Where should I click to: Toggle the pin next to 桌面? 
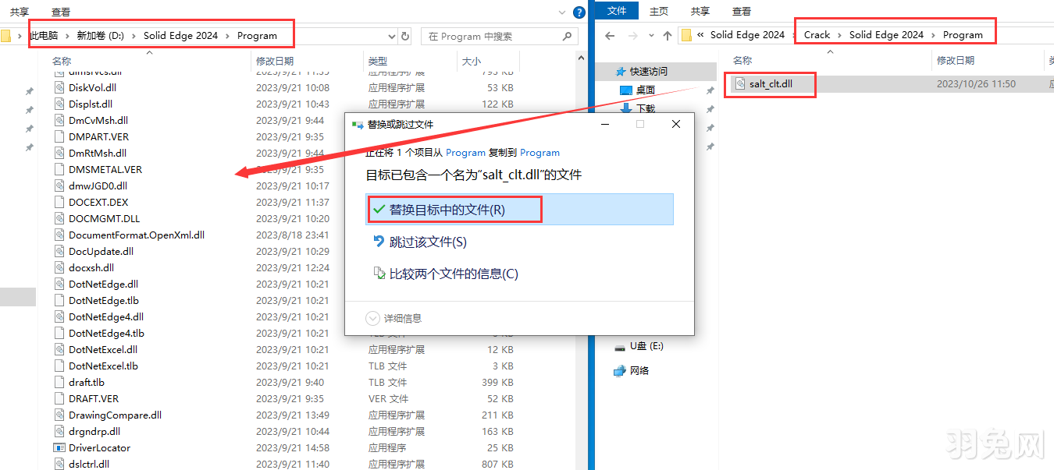(709, 90)
